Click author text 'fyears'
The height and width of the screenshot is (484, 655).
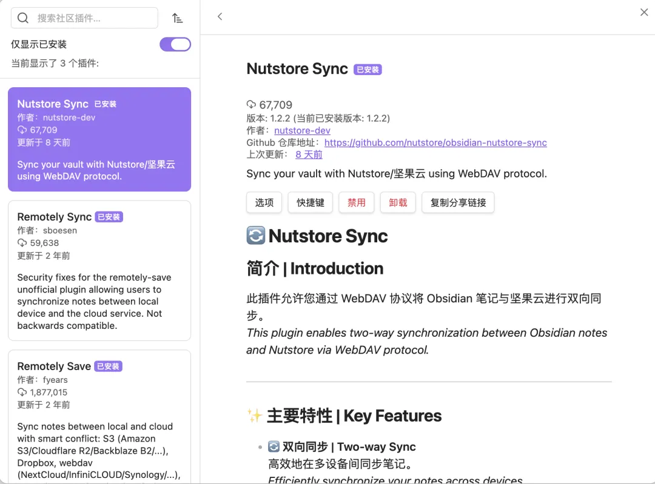click(x=55, y=380)
